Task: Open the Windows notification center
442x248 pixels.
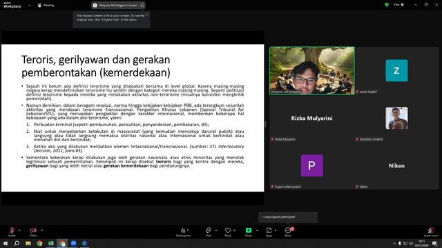Action: [x=435, y=243]
